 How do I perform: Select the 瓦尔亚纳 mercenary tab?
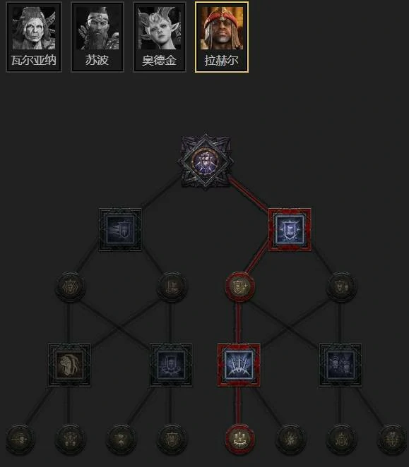pyautogui.click(x=34, y=37)
